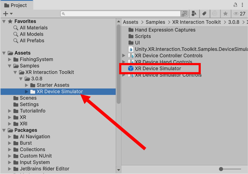Select the XRI folder
Screen dimensions: 248x174
pyautogui.click(x=20, y=124)
